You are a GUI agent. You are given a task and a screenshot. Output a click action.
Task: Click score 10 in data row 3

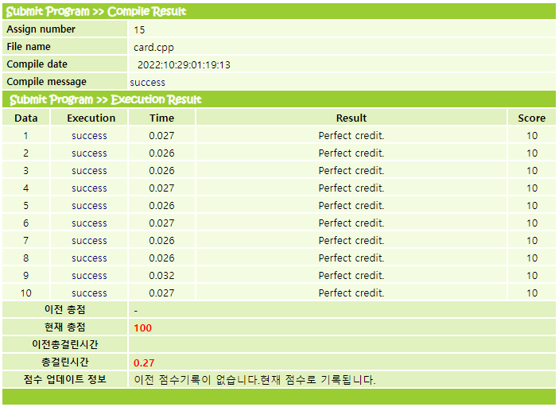click(532, 171)
